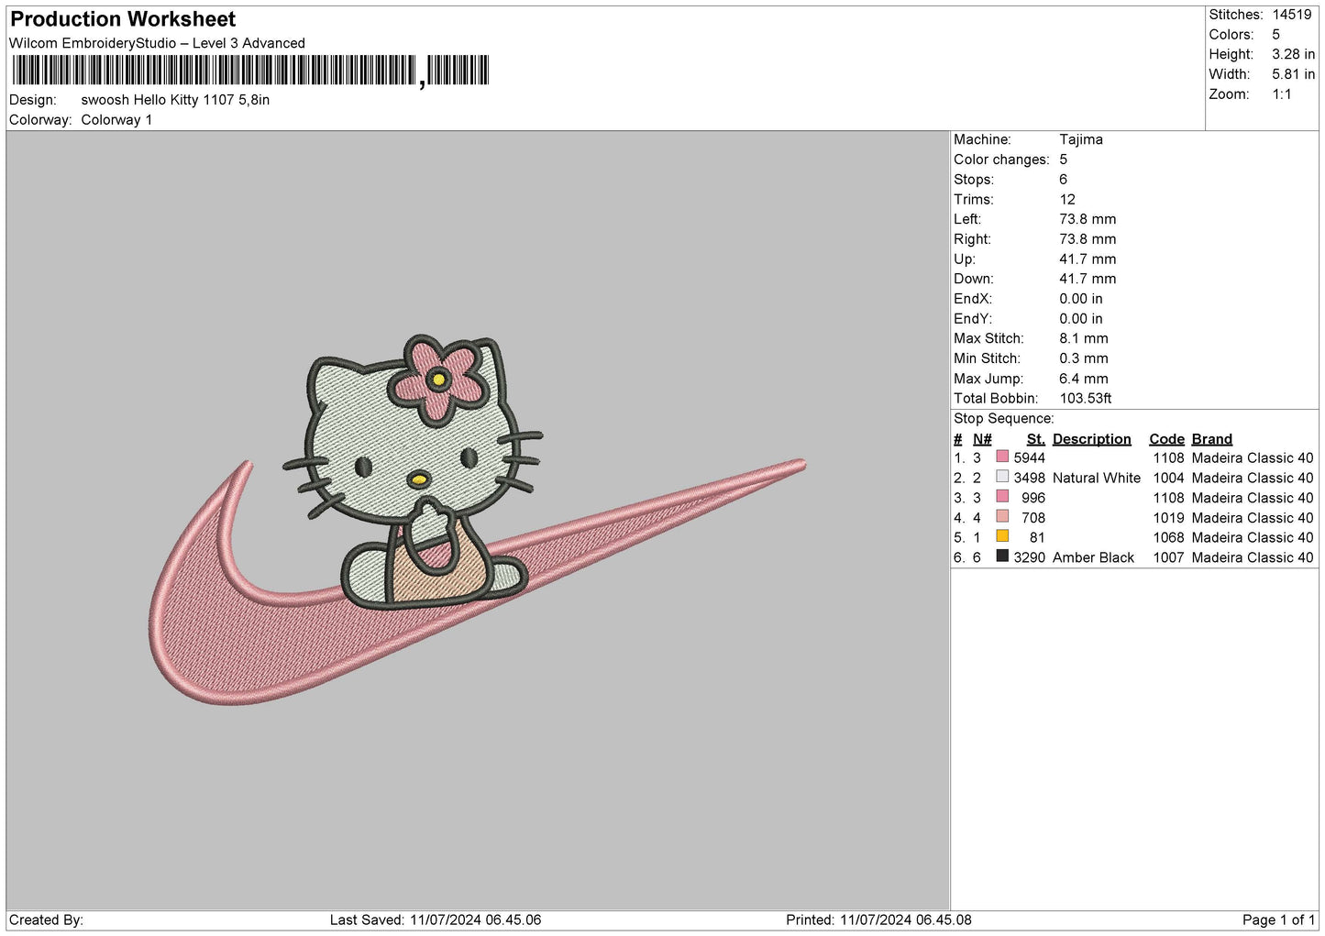Click the Width value 5.81 in
Image resolution: width=1325 pixels, height=936 pixels.
pyautogui.click(x=1294, y=74)
